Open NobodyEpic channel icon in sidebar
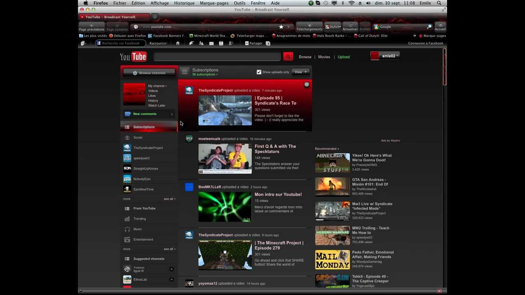The image size is (525, 295). tap(127, 179)
